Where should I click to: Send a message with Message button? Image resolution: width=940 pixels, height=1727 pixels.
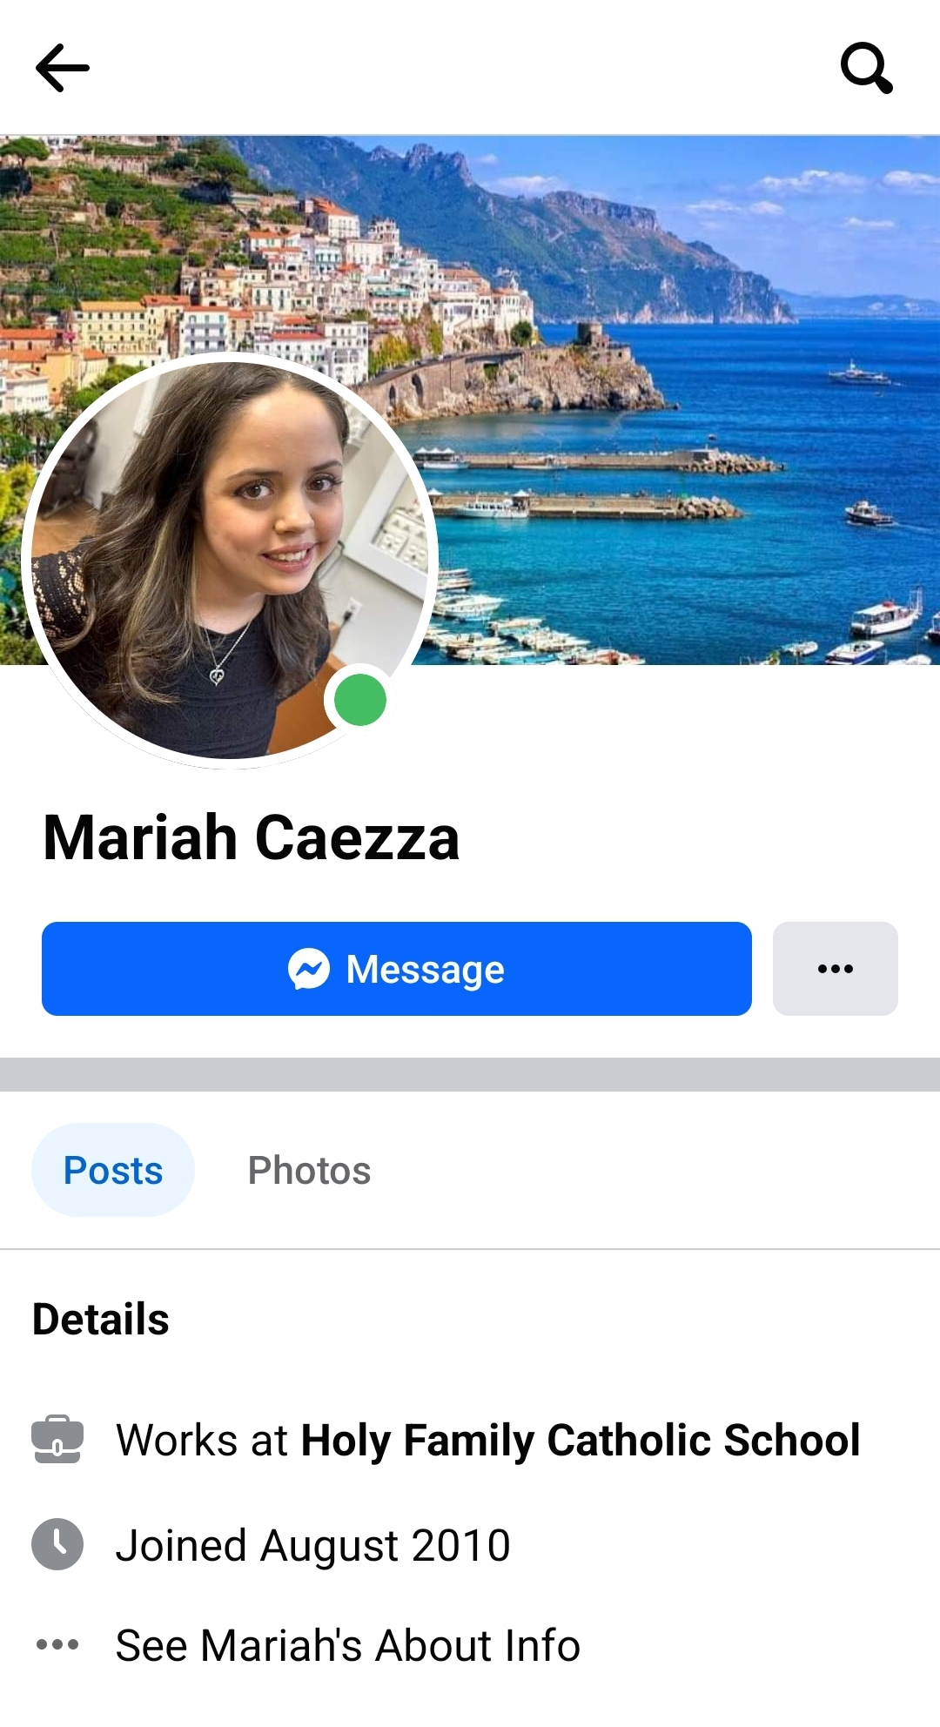(x=397, y=969)
